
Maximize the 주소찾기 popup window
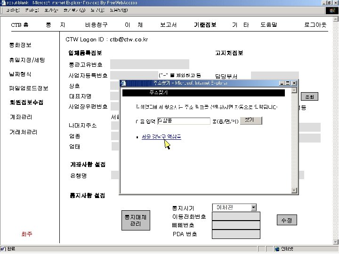click(x=288, y=83)
